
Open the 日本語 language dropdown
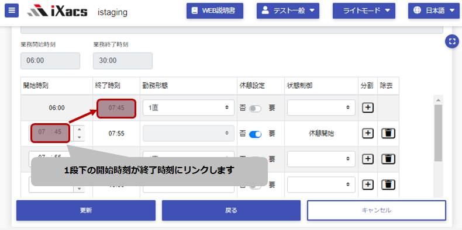(434, 11)
